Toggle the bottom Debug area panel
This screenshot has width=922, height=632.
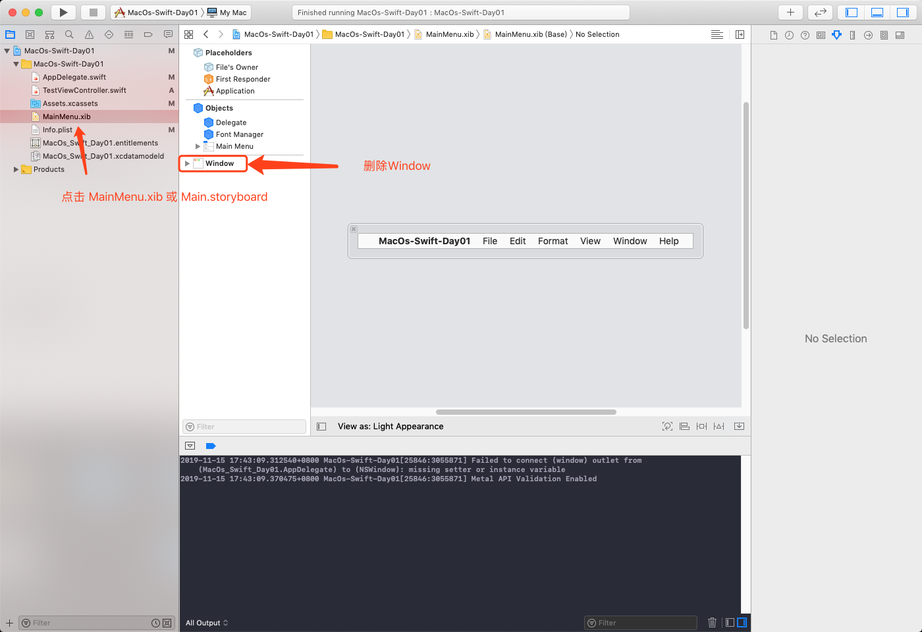pos(877,13)
